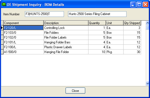The height and width of the screenshot is (98, 150).
Task: Click the File Folders description cell
Action: coord(66,33)
